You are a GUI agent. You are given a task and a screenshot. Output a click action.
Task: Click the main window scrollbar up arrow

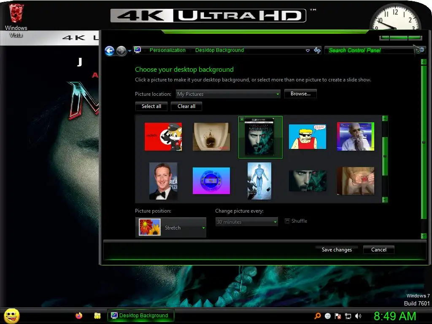424,62
